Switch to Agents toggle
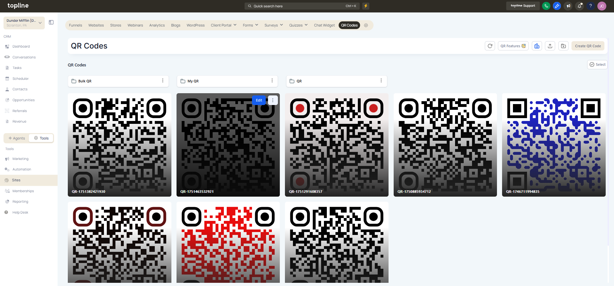This screenshot has width=614, height=286. 17,138
